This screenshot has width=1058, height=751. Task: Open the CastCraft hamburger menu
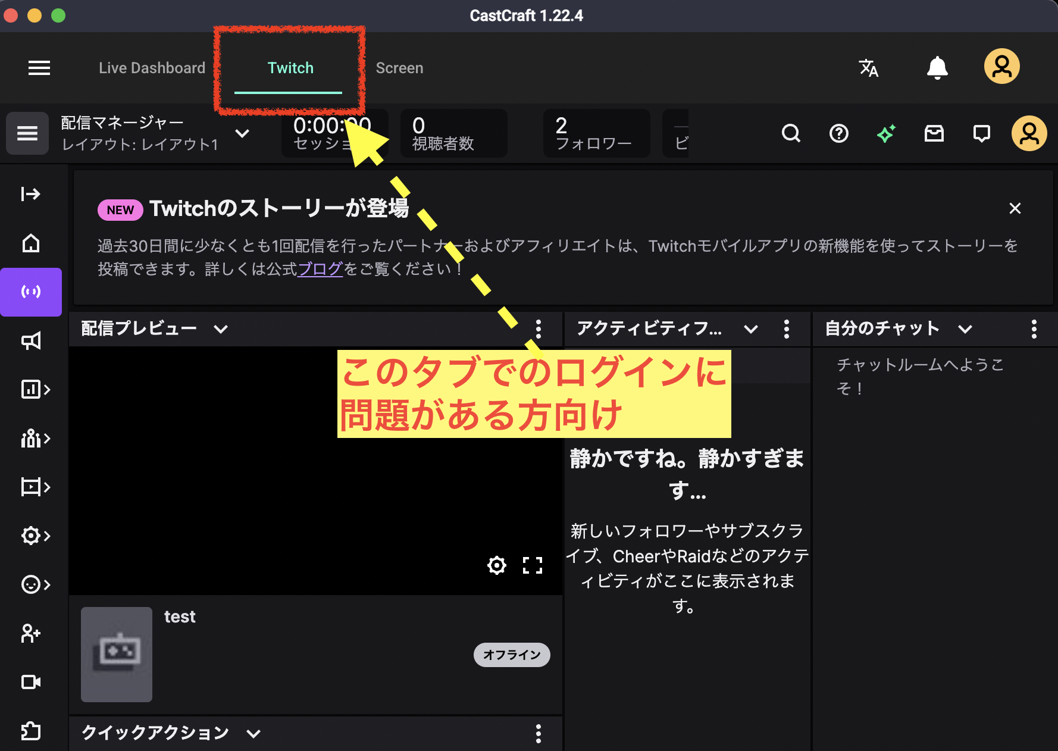(x=39, y=68)
